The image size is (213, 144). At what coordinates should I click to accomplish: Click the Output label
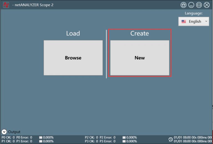[x=14, y=132]
